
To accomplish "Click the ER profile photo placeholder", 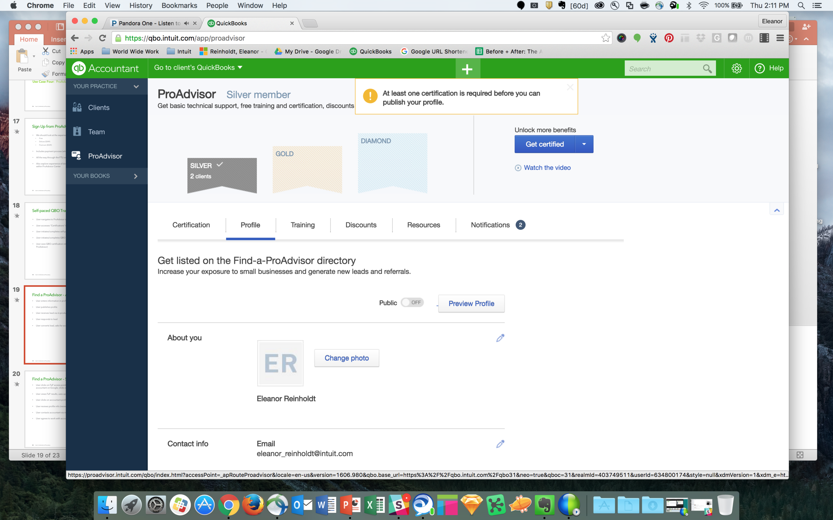I will [x=280, y=364].
